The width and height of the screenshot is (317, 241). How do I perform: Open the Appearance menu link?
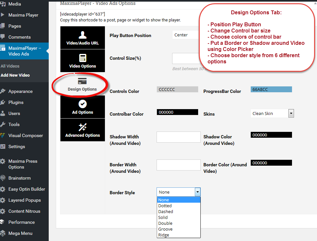(20, 91)
